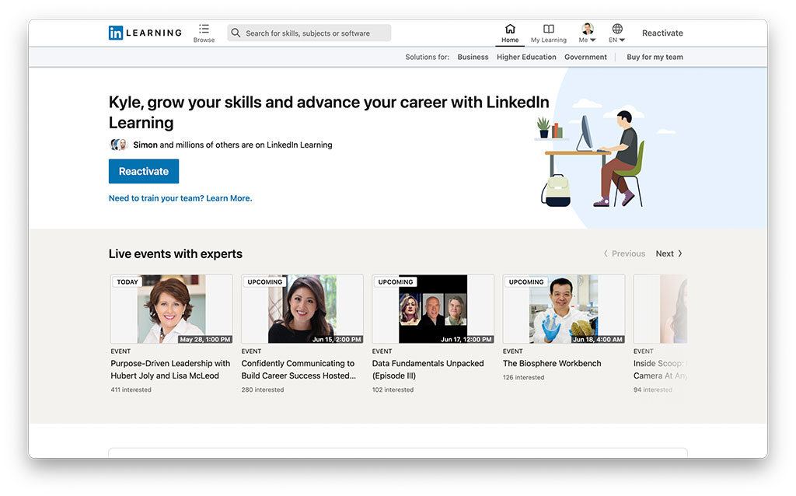Click the search magnifier icon
Viewport: 796px width, 496px height.
(236, 33)
